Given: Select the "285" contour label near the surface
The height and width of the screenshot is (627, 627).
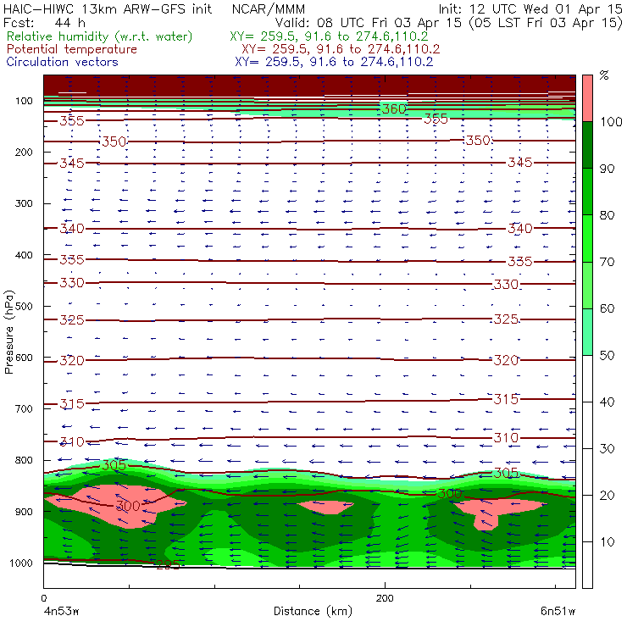Looking at the screenshot, I should (x=168, y=564).
